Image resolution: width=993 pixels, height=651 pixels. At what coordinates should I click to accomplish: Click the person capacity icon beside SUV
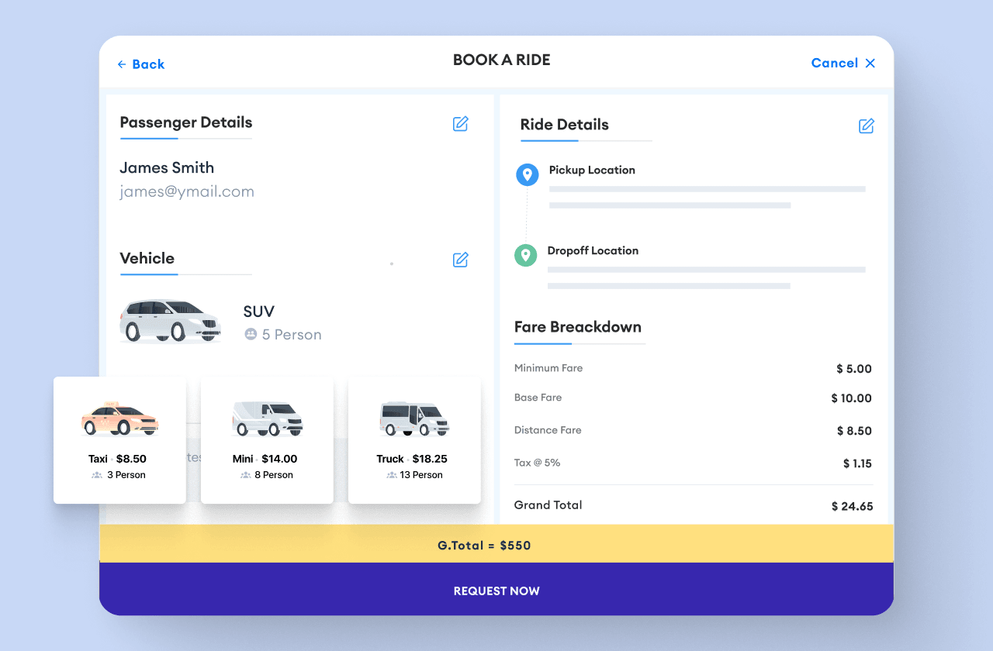(250, 334)
